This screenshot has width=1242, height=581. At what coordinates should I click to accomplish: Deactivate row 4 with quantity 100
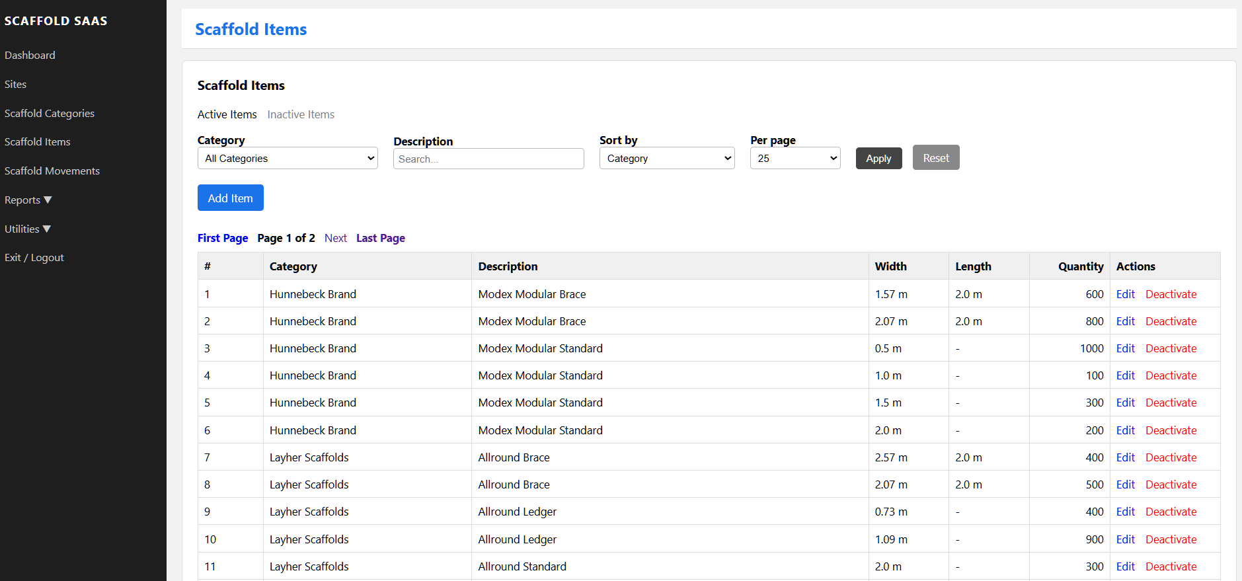(x=1171, y=376)
